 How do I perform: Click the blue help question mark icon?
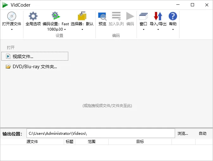click(x=173, y=16)
